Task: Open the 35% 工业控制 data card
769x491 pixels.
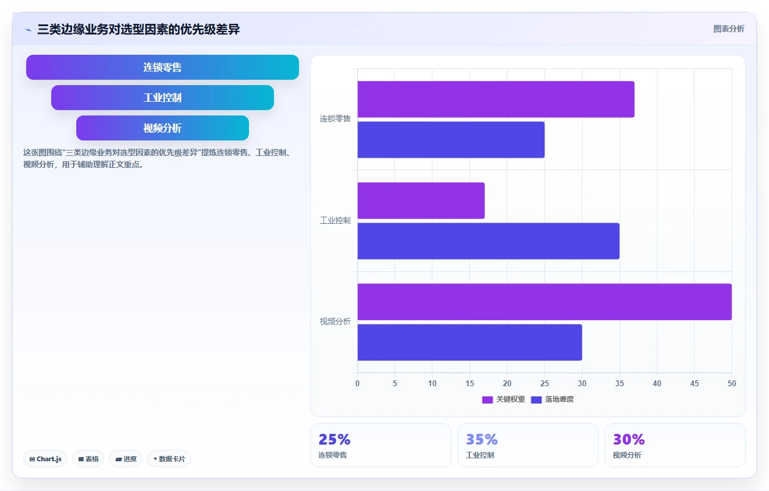Action: (528, 445)
